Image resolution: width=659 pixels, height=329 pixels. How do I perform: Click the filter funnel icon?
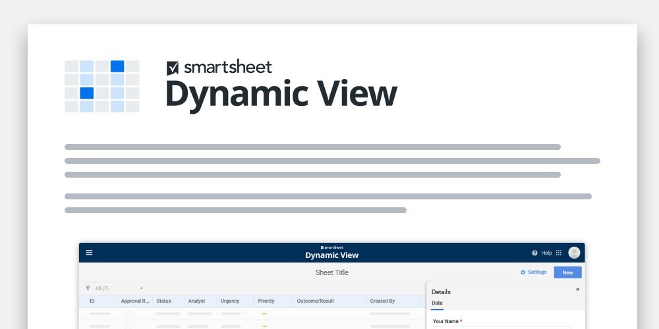[88, 288]
